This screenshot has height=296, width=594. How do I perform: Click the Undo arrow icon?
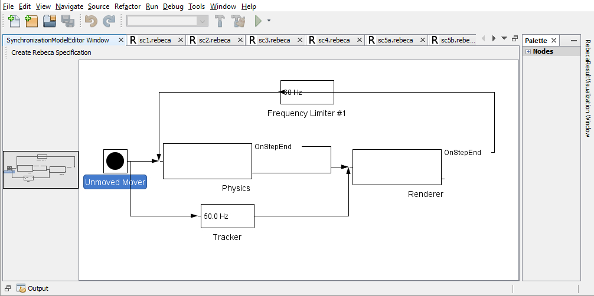pyautogui.click(x=91, y=21)
